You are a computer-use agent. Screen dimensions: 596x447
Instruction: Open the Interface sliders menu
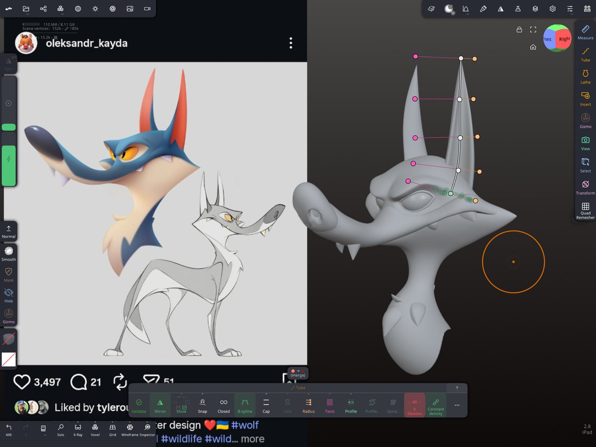click(570, 9)
